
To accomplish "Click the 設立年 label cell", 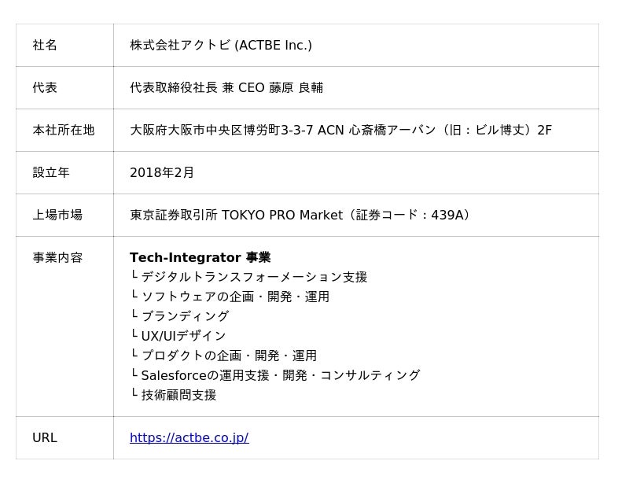I will pyautogui.click(x=64, y=172).
